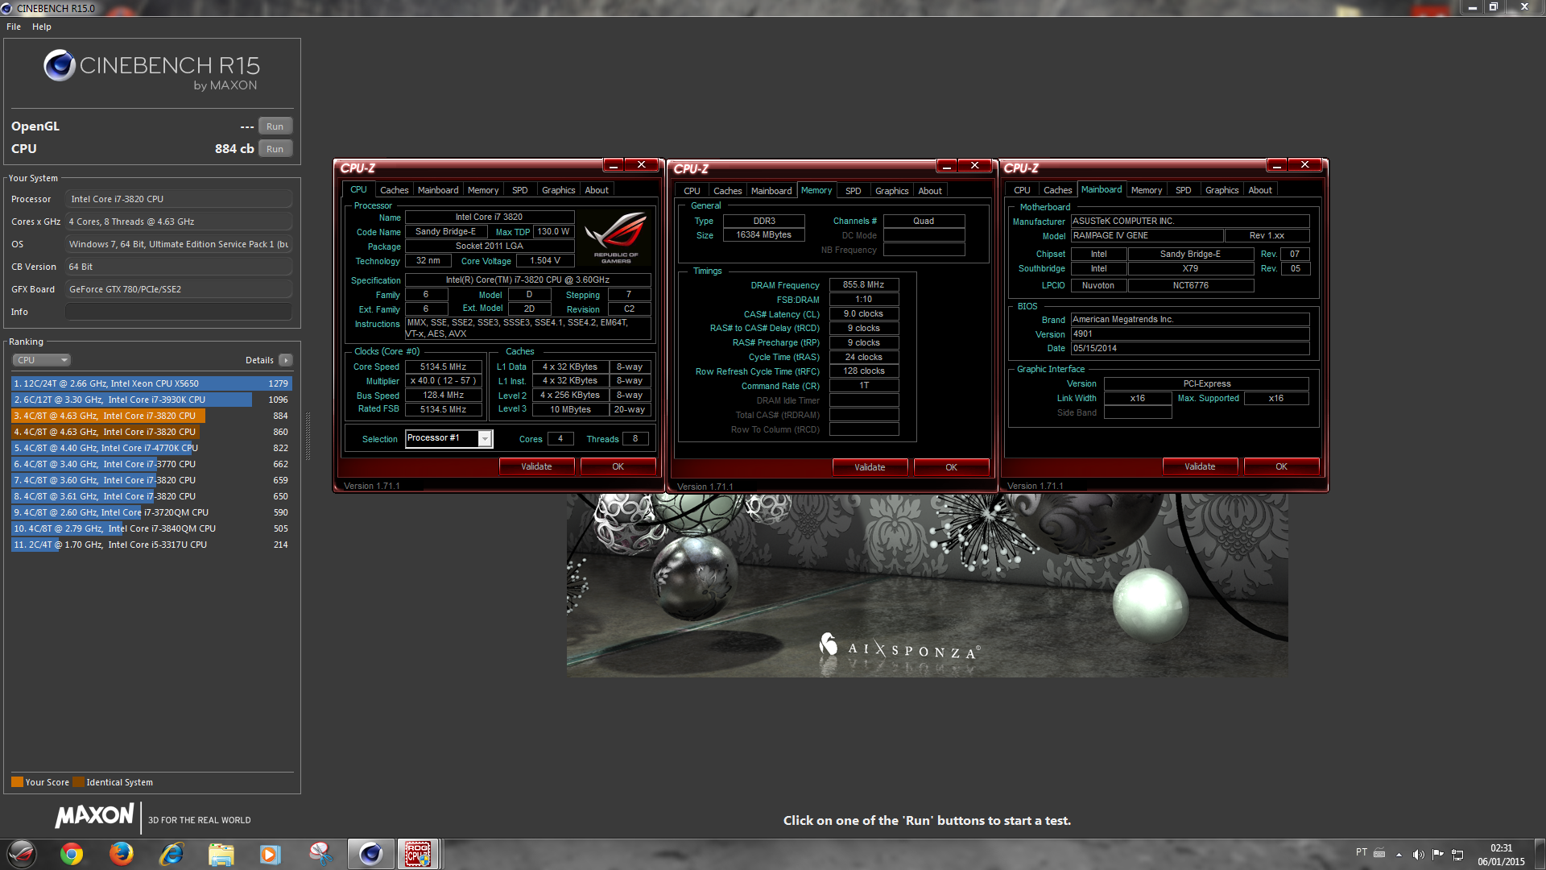Open CPU tab in Memory CPU-Z window
Screen dimensions: 1546x870
[692, 191]
